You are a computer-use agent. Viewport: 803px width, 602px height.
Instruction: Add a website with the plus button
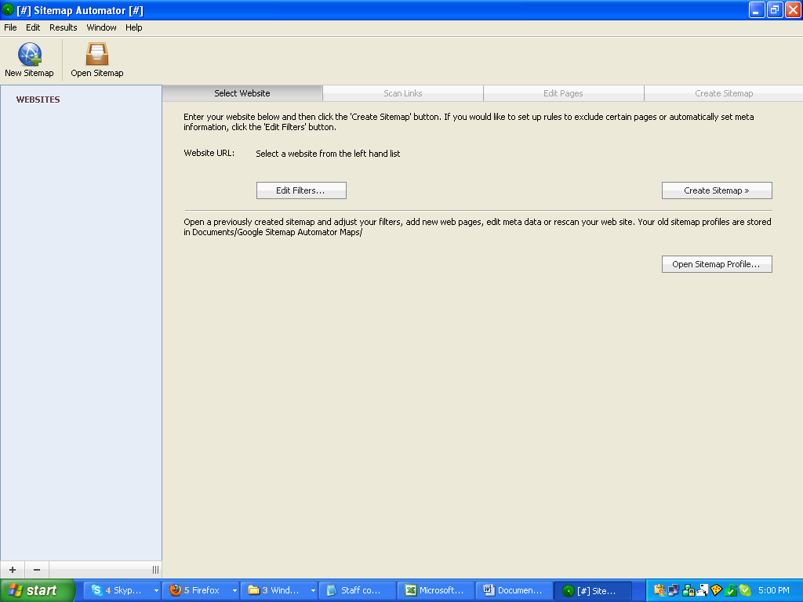pyautogui.click(x=13, y=570)
